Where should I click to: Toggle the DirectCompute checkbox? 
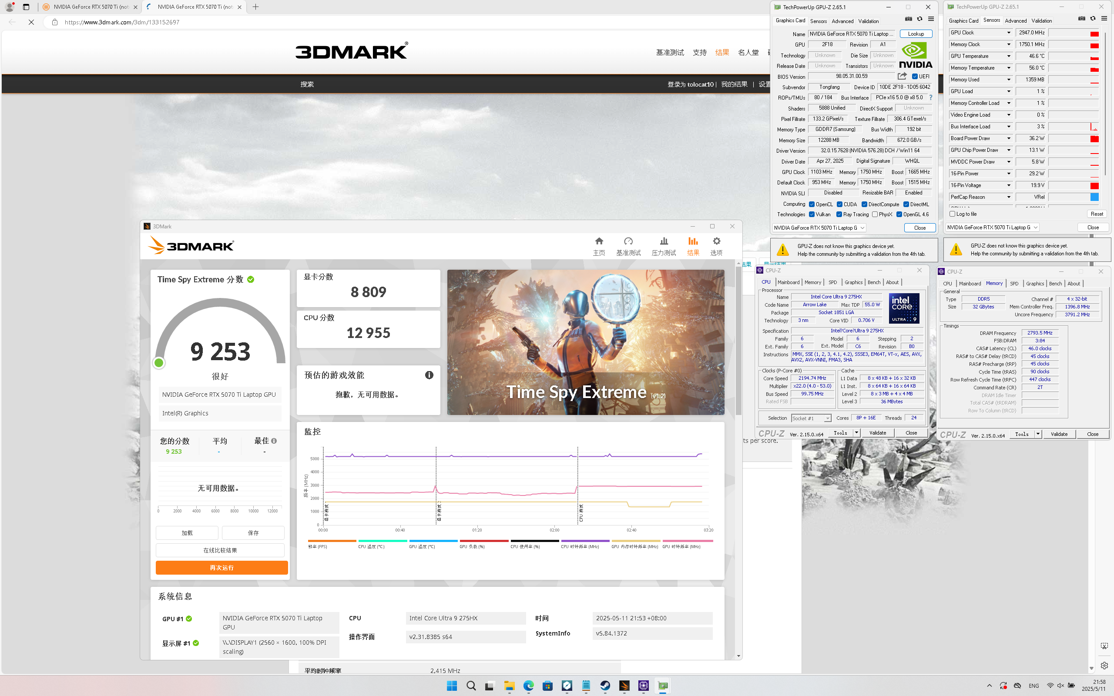point(865,204)
